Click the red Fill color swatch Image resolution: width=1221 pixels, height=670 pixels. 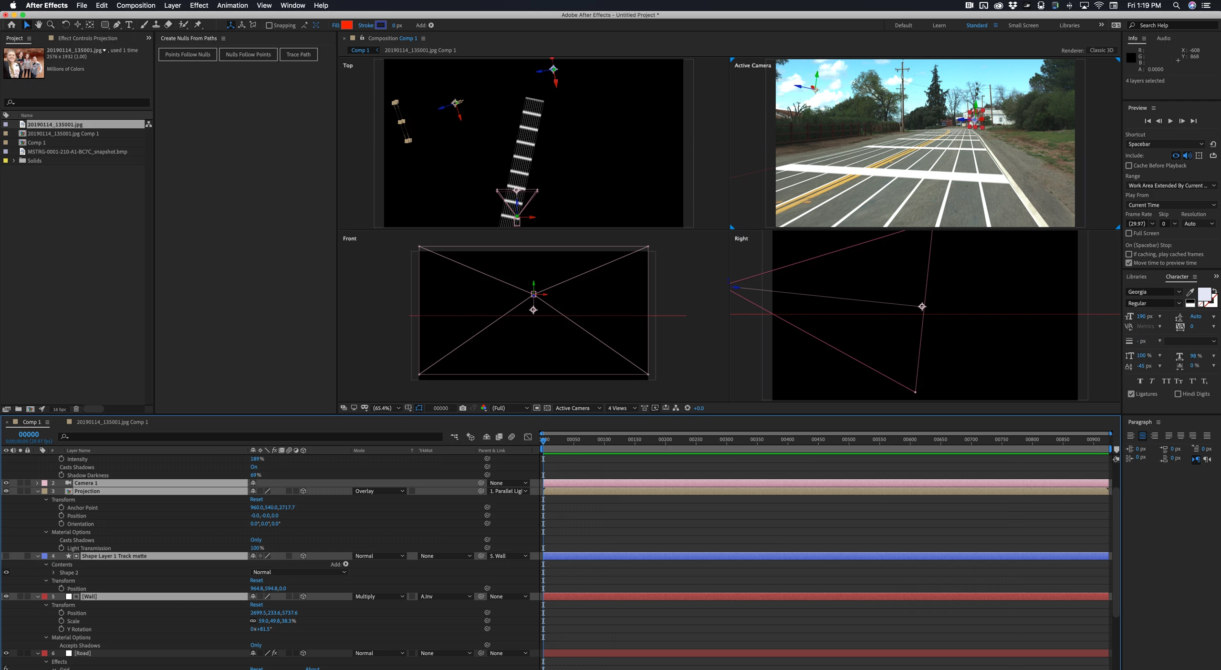click(x=347, y=25)
